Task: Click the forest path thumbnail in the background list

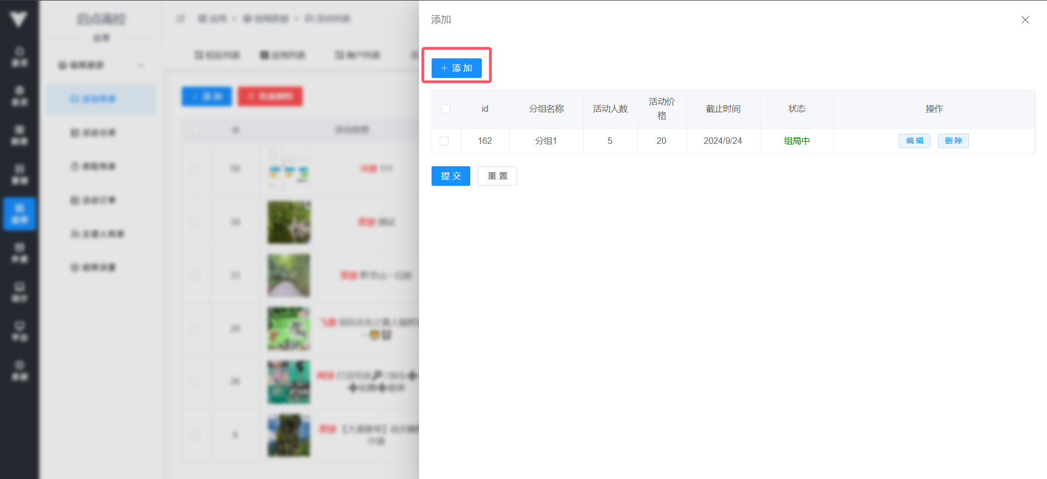Action: pyautogui.click(x=289, y=275)
